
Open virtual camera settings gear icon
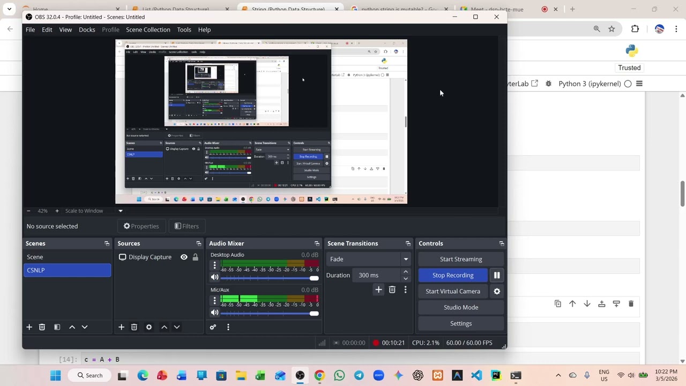(497, 291)
